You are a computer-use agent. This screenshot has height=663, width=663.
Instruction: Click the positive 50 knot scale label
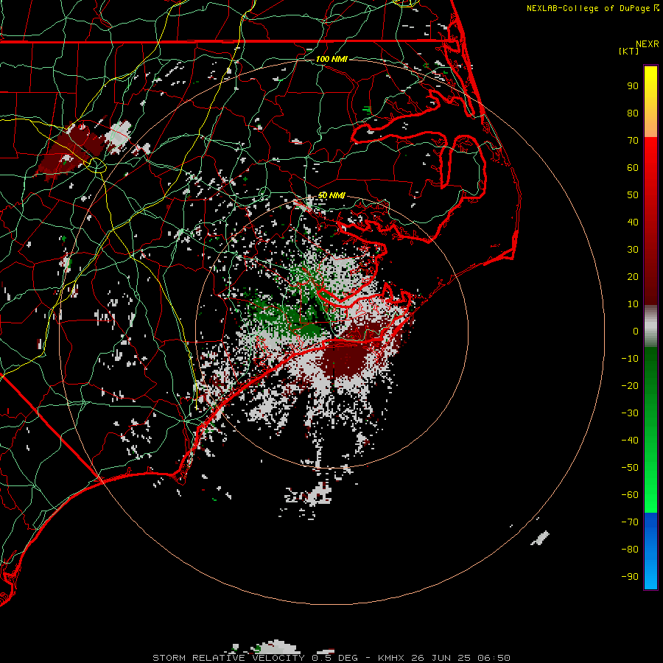pos(633,195)
